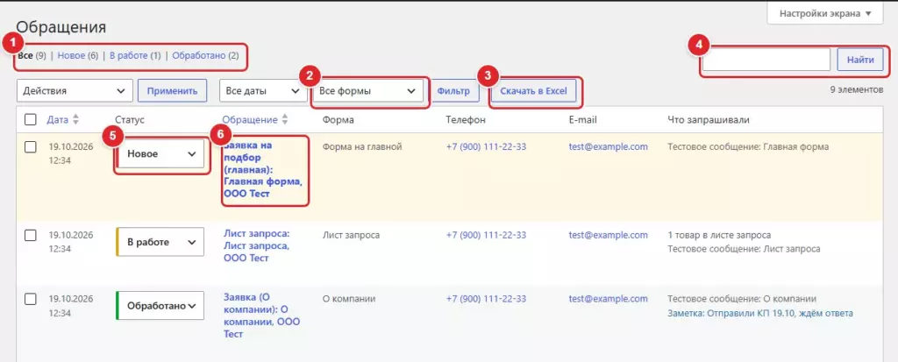Click the Найти search button
The height and width of the screenshot is (362, 898).
click(x=860, y=60)
